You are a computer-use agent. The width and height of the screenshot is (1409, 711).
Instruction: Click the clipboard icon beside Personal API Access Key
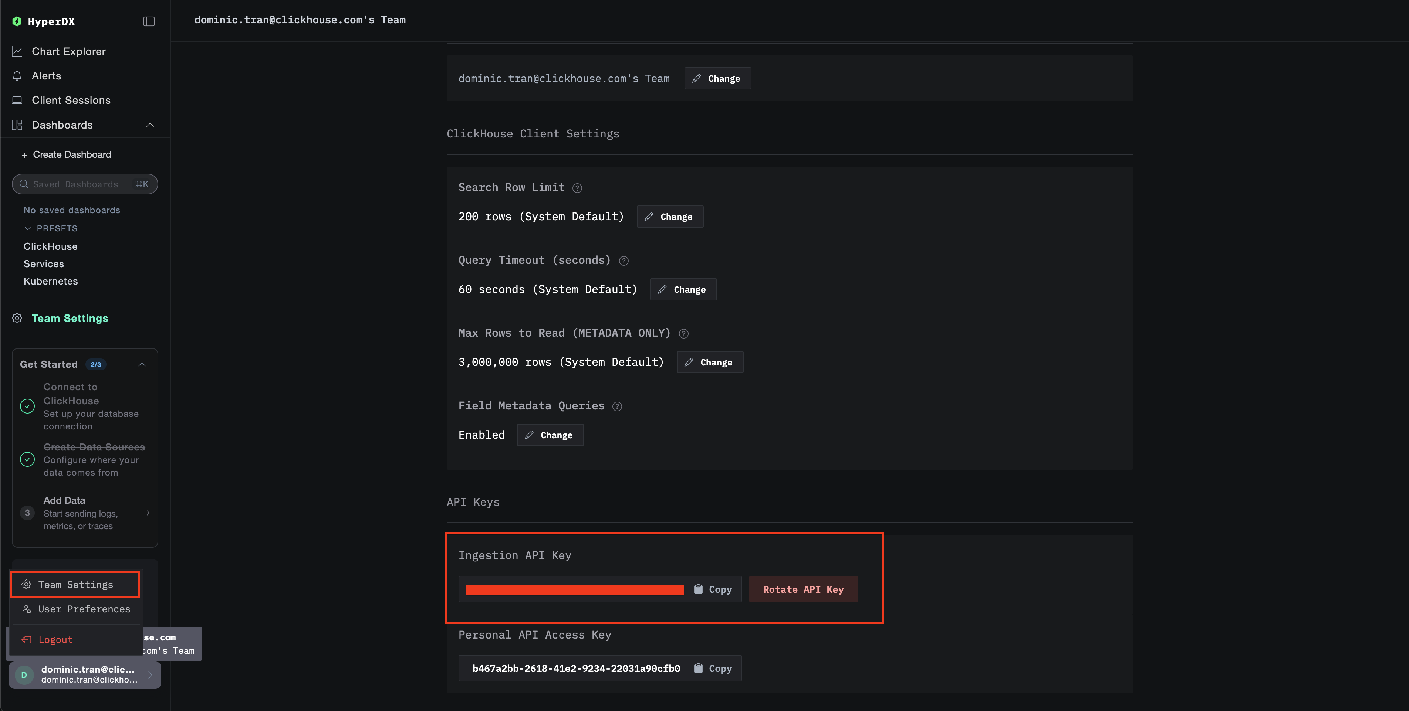698,668
